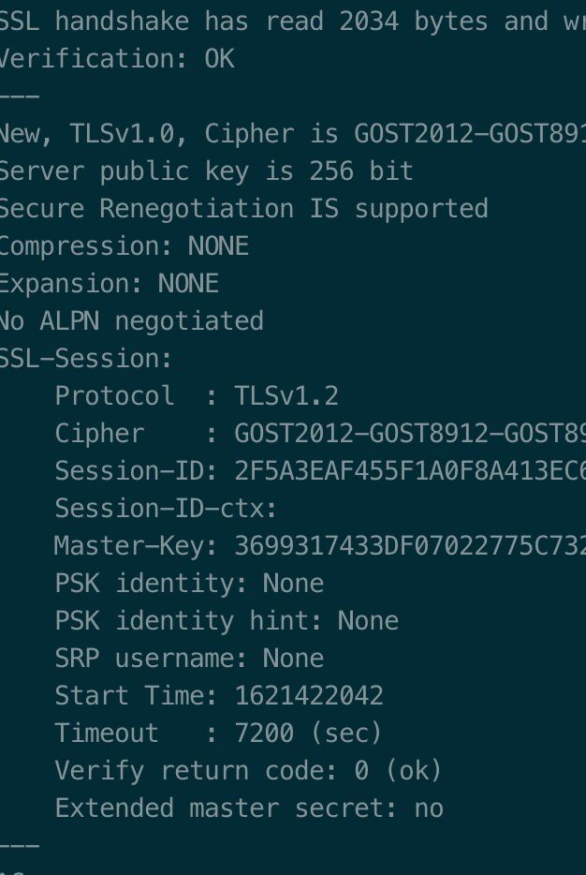Click the Start Time value 1621422042
This screenshot has width=586, height=875.
tap(309, 696)
